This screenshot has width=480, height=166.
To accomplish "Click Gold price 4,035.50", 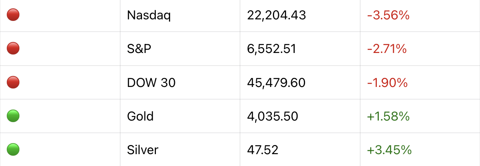I will pyautogui.click(x=272, y=116).
